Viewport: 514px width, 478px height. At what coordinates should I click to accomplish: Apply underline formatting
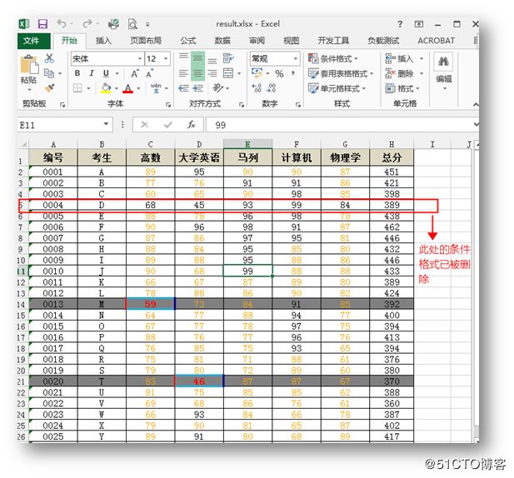pyautogui.click(x=106, y=73)
